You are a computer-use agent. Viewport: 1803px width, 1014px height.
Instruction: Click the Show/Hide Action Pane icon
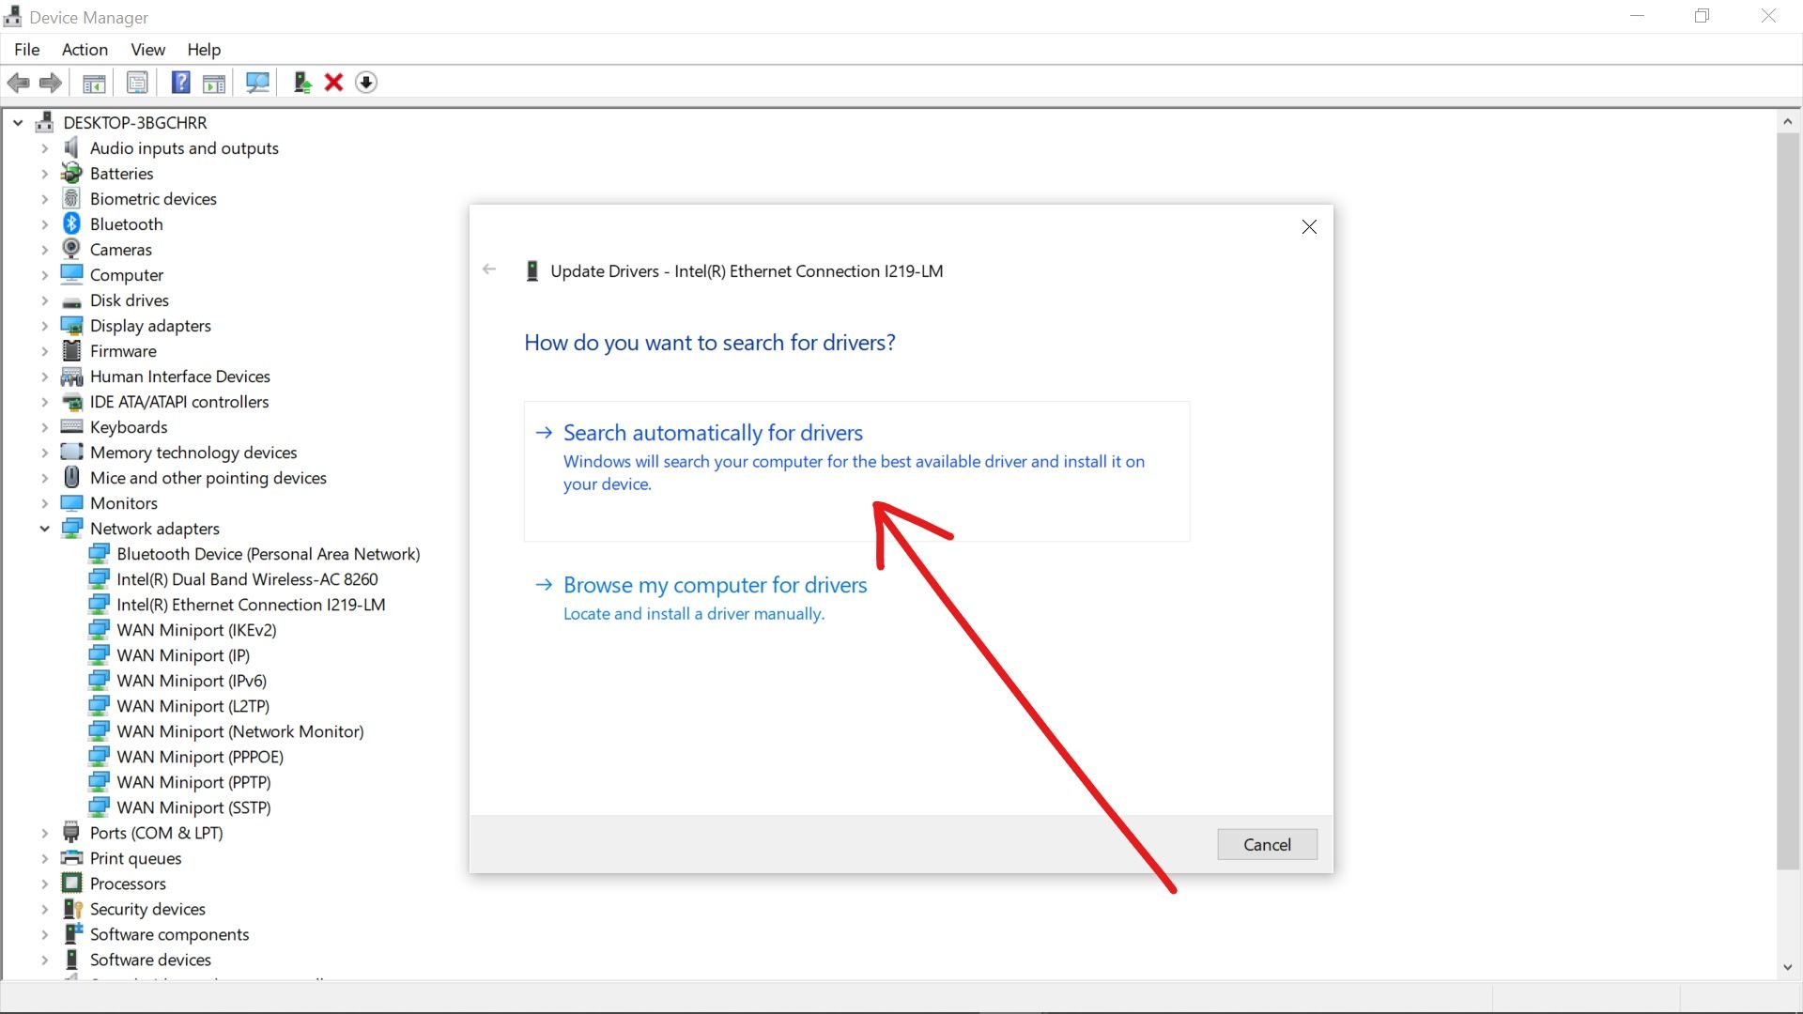click(x=214, y=83)
